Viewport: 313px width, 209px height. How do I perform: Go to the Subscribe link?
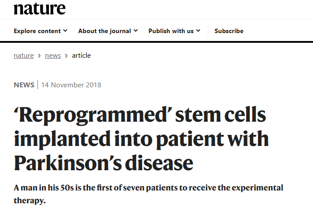[x=228, y=31]
